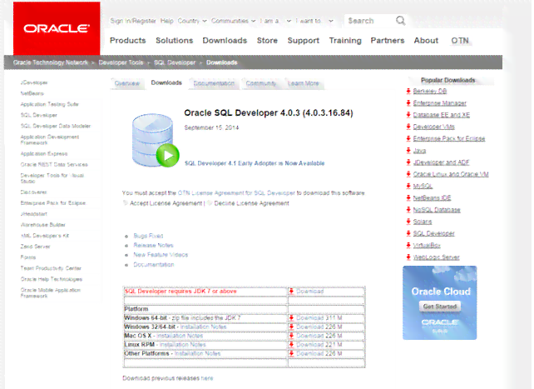
Task: Open the About menu
Action: (426, 41)
